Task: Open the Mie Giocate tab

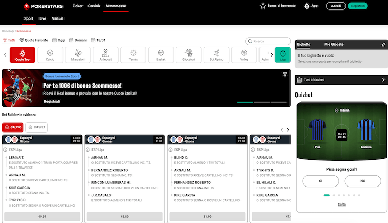Action: [334, 44]
